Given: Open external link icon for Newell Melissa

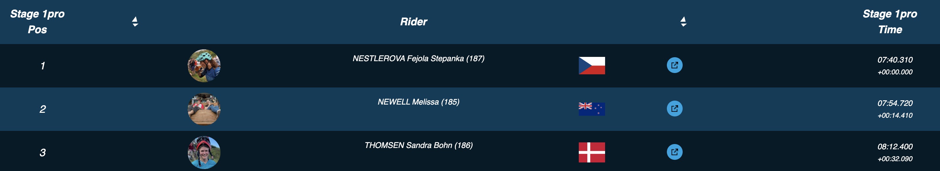Looking at the screenshot, I should [674, 109].
